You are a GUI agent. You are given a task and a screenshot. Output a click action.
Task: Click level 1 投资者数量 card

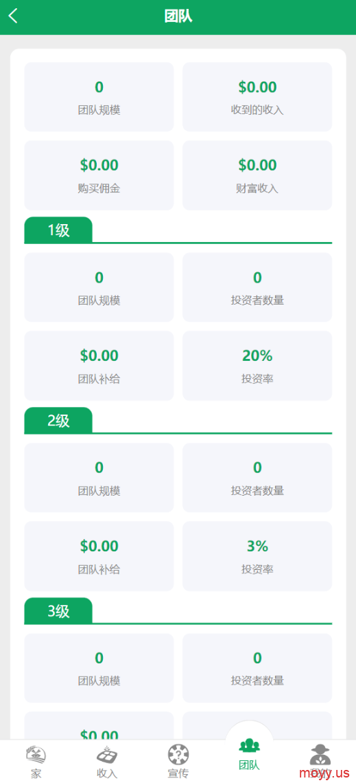[x=257, y=287]
